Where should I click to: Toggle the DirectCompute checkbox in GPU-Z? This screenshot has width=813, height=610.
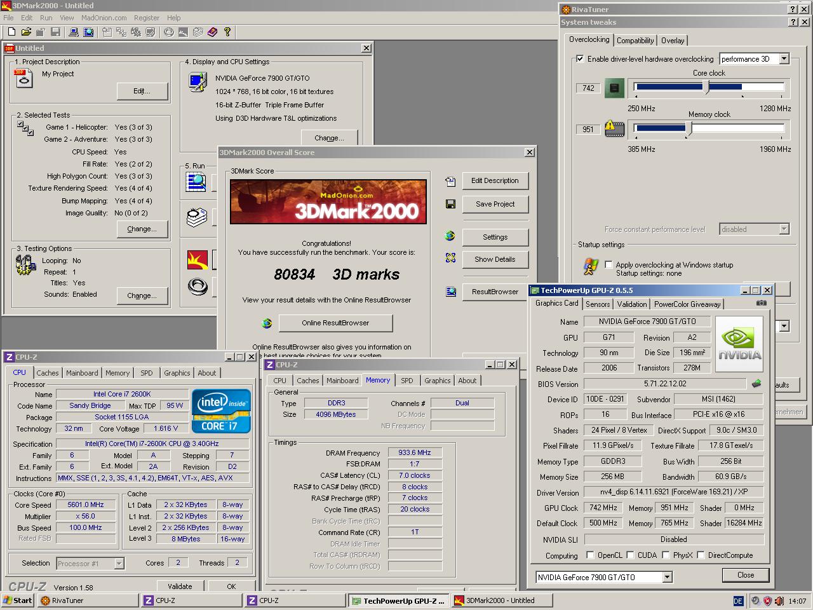click(701, 555)
